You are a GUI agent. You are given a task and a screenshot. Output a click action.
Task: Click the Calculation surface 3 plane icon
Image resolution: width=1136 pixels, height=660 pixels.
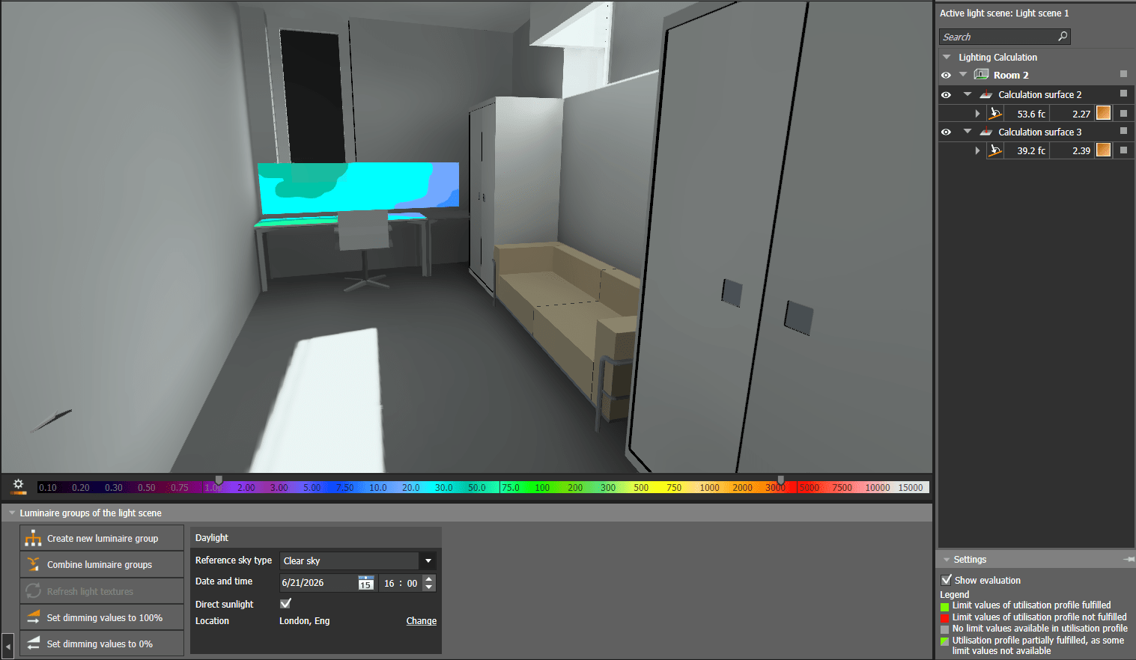click(986, 132)
